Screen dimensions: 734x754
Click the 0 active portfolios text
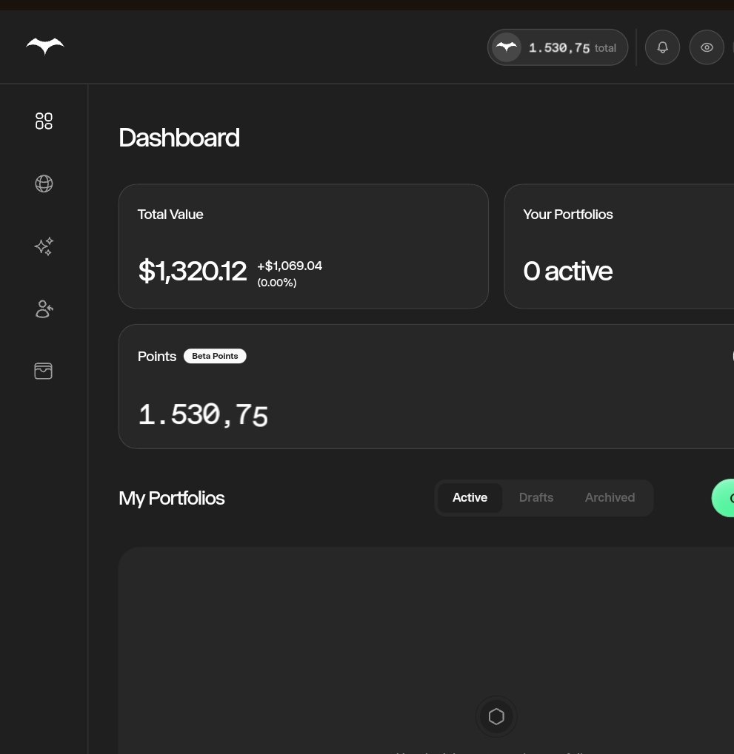[x=567, y=272]
